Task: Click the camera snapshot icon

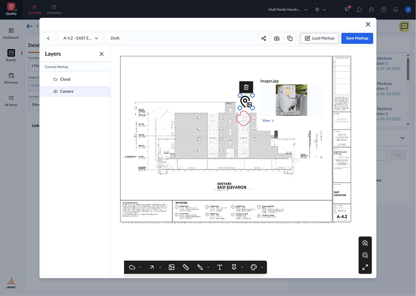Action: coord(277,38)
